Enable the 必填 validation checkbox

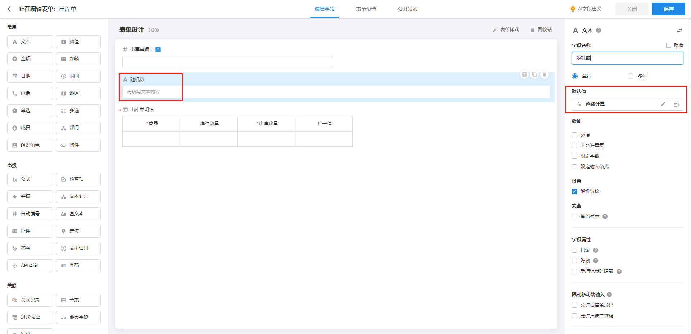coord(574,135)
